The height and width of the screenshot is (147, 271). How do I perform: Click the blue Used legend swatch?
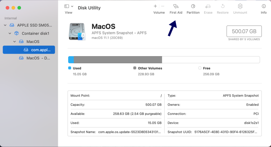70,68
